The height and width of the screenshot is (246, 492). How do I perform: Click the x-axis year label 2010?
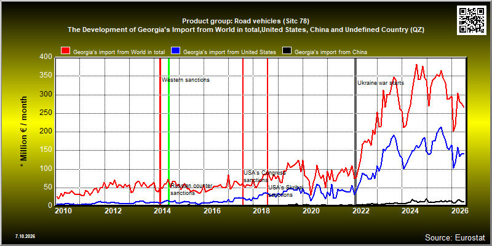[63, 210]
